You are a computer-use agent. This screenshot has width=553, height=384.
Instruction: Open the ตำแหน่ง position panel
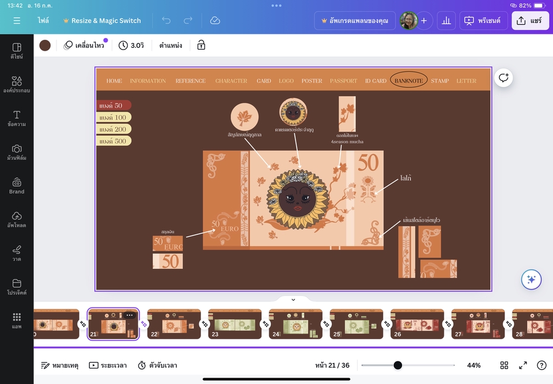[171, 45]
